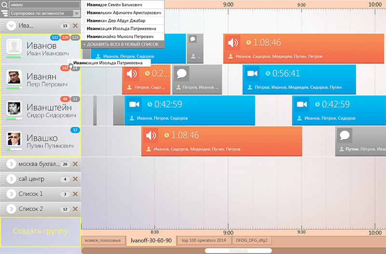This screenshot has height=254, width=386.
Task: Click Иванян's green activity bar
Action: (x=14, y=88)
